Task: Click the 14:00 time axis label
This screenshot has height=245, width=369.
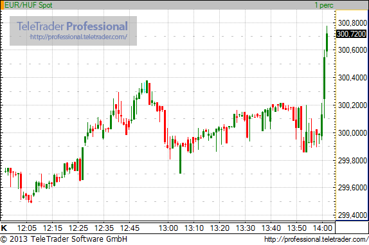Action: pyautogui.click(x=323, y=228)
